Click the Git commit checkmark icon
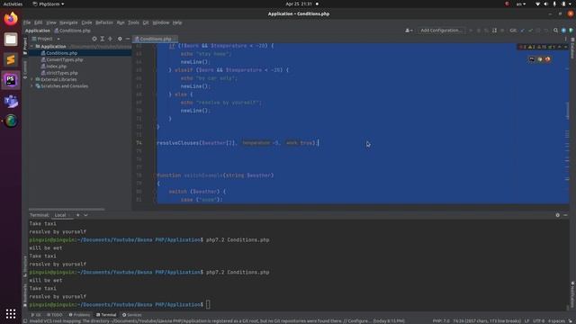The width and height of the screenshot is (576, 324). tap(530, 31)
